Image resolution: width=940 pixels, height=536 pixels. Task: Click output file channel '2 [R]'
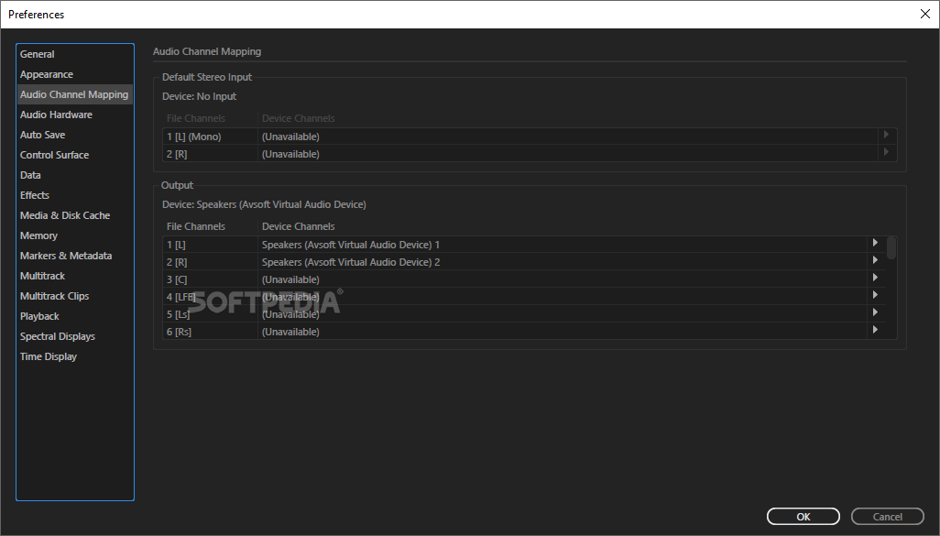pyautogui.click(x=211, y=262)
